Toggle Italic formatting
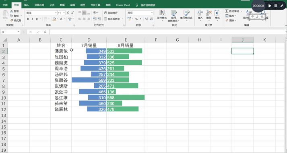287x153 pixels. 32,19
